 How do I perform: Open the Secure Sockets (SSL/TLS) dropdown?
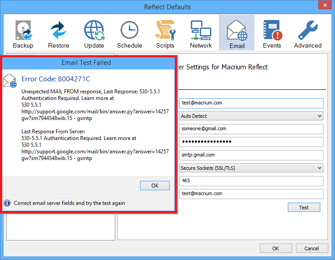click(251, 168)
